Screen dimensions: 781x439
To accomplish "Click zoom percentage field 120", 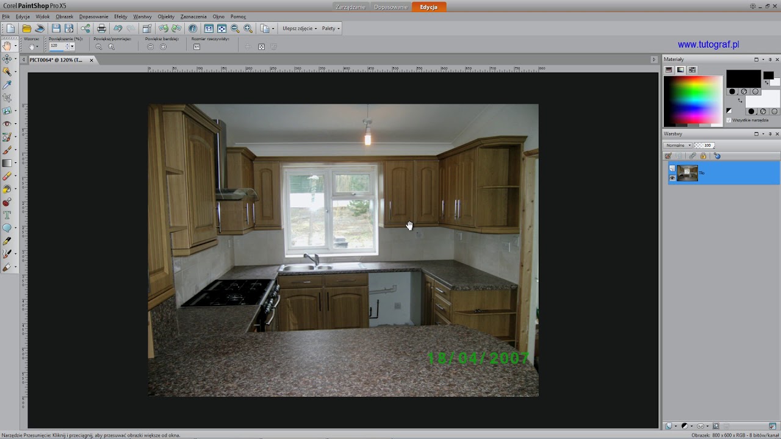I will [59, 46].
